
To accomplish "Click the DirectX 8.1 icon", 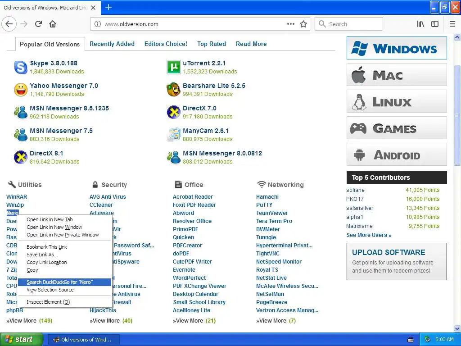I will pyautogui.click(x=21, y=157).
